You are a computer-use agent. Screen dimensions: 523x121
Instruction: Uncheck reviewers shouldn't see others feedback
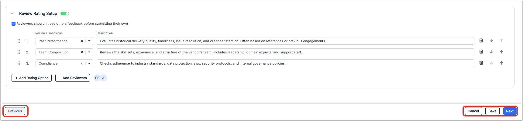point(13,24)
